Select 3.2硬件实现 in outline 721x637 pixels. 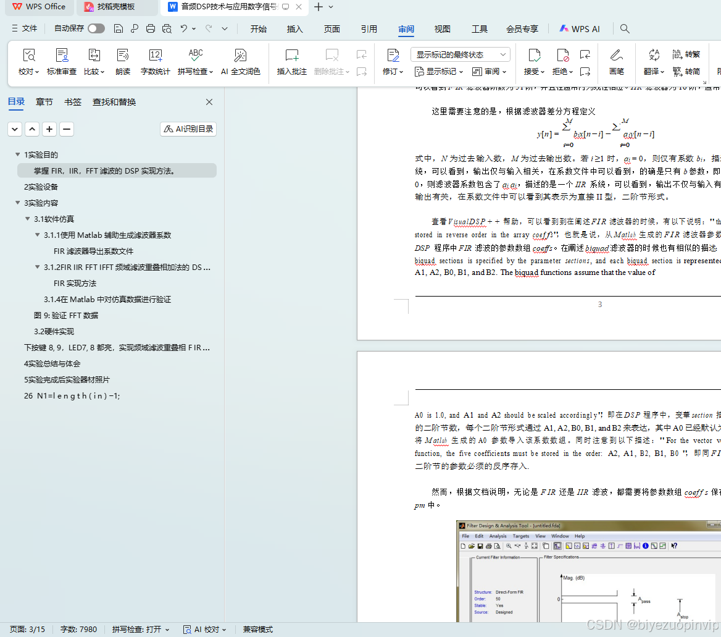(x=54, y=331)
